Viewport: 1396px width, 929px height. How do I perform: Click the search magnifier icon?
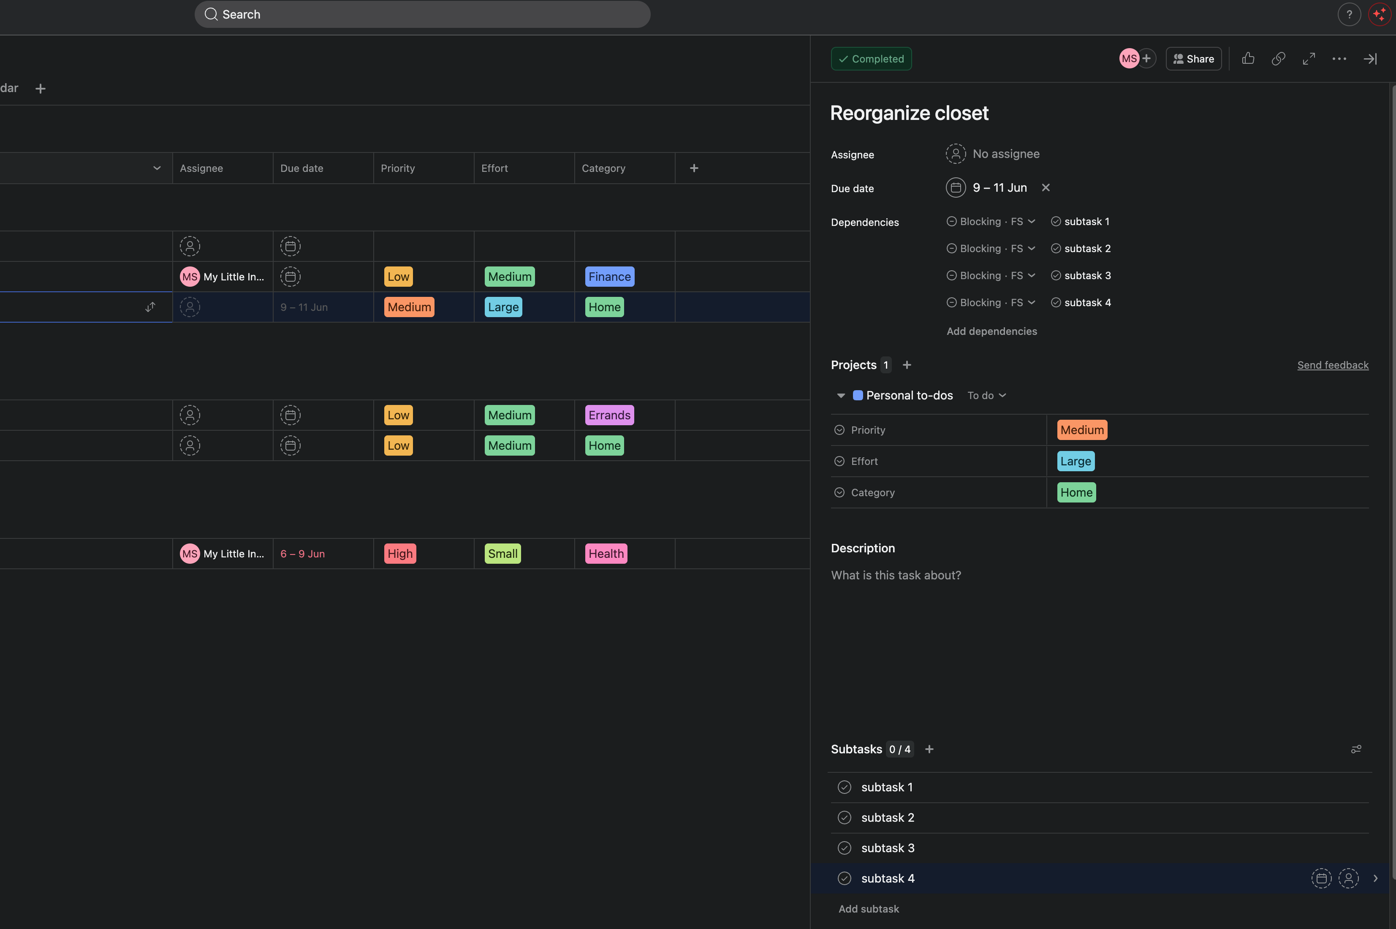point(211,14)
